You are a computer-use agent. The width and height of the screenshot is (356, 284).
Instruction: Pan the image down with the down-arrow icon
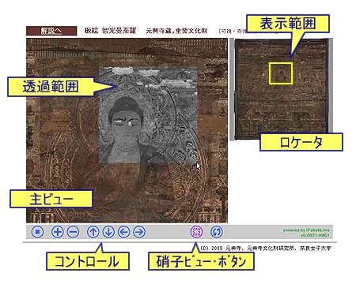[x=108, y=232]
